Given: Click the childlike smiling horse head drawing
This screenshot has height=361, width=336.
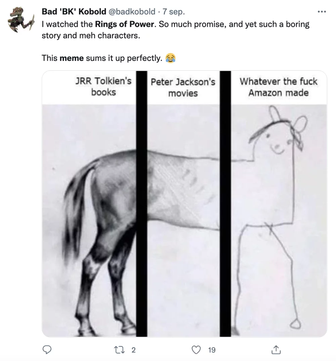Looking at the screenshot, I should pyautogui.click(x=278, y=135).
